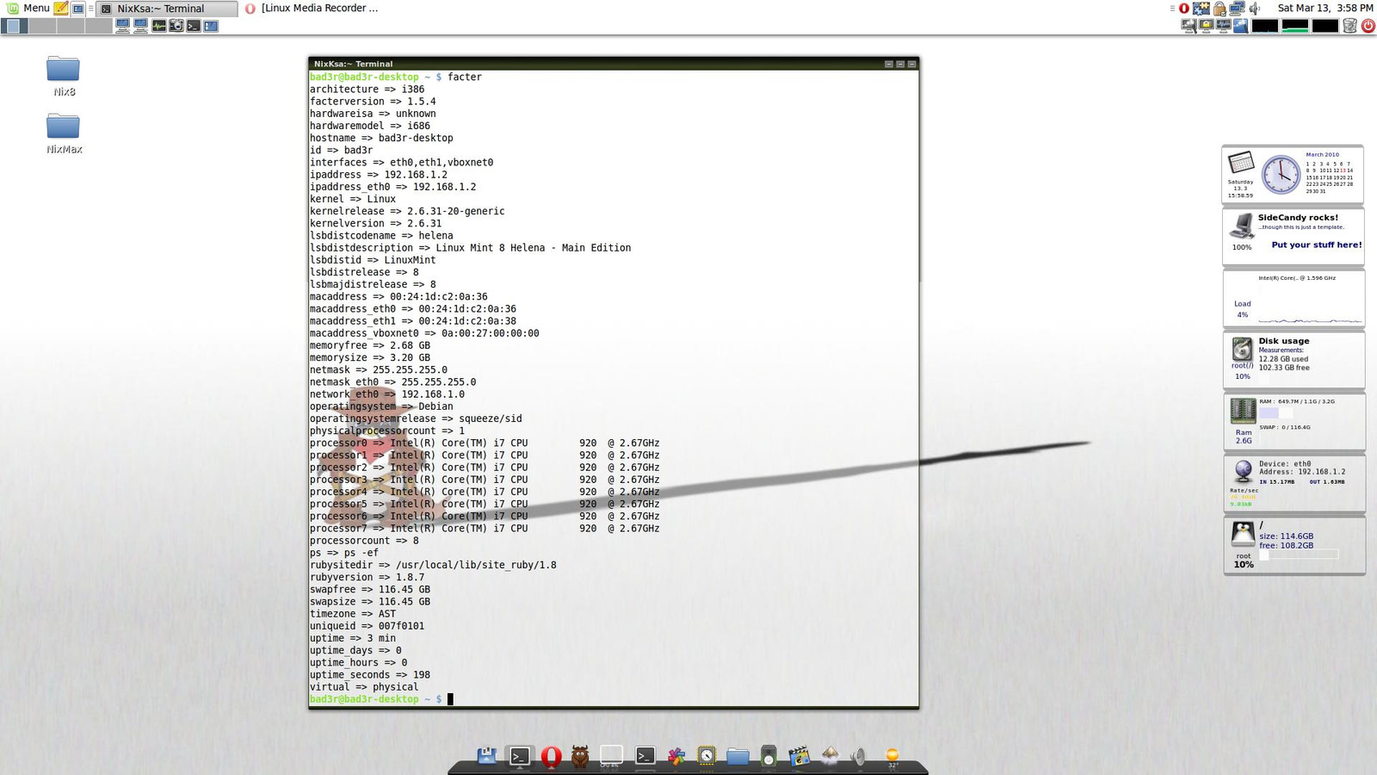1377x775 pixels.
Task: Click the 'rubysitedir' path line in terminal
Action: click(x=433, y=565)
